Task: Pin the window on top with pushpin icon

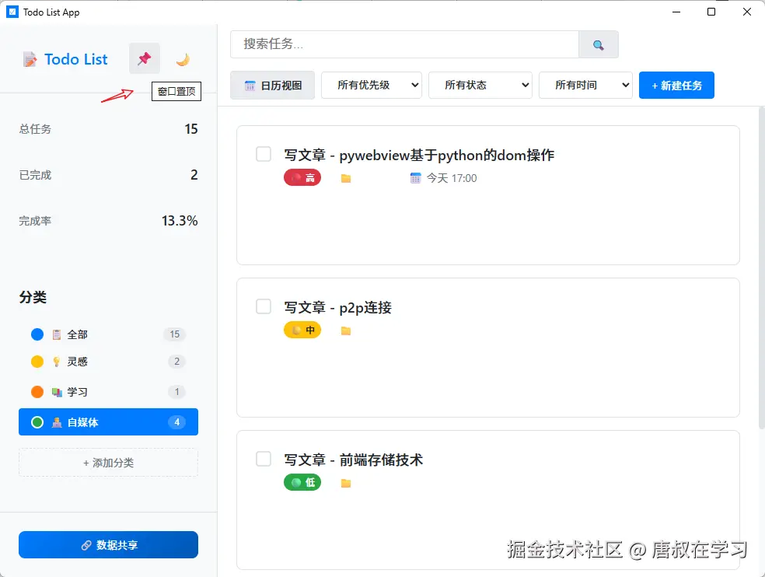Action: [145, 58]
